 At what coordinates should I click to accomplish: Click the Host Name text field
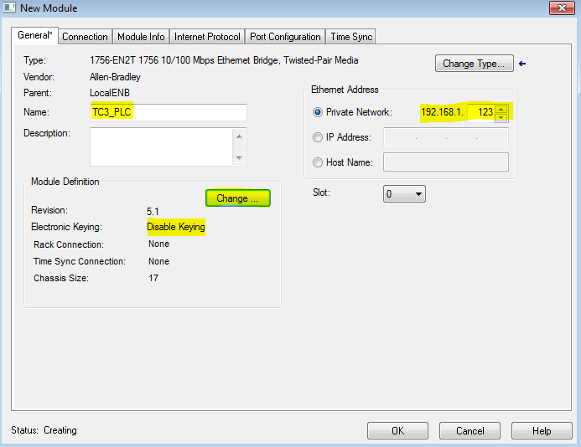(446, 162)
